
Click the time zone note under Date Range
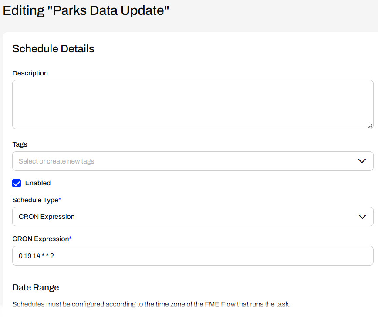coord(151,304)
